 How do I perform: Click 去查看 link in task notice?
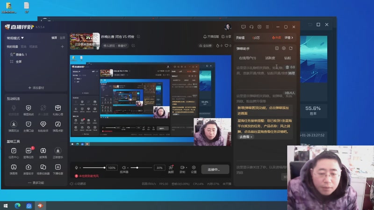point(245,137)
